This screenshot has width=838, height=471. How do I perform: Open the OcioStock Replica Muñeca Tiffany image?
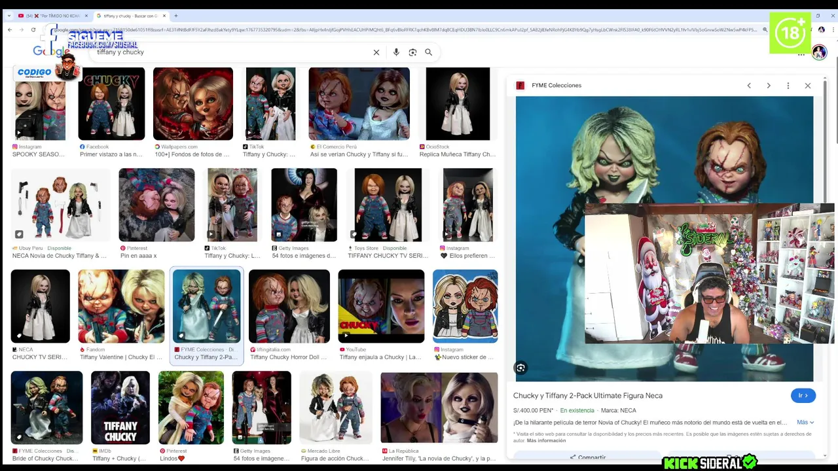pyautogui.click(x=458, y=104)
